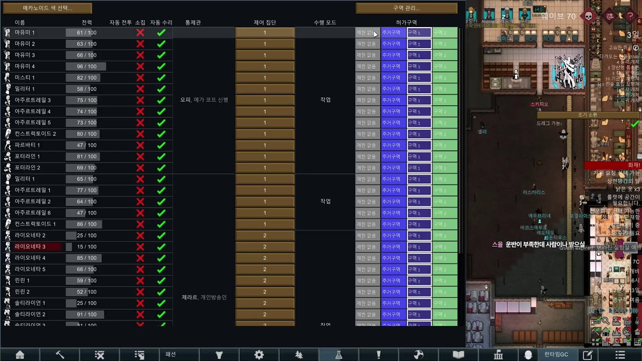Open the wildlife tree tab icon
Screen dimensions: 642x361
(299, 354)
